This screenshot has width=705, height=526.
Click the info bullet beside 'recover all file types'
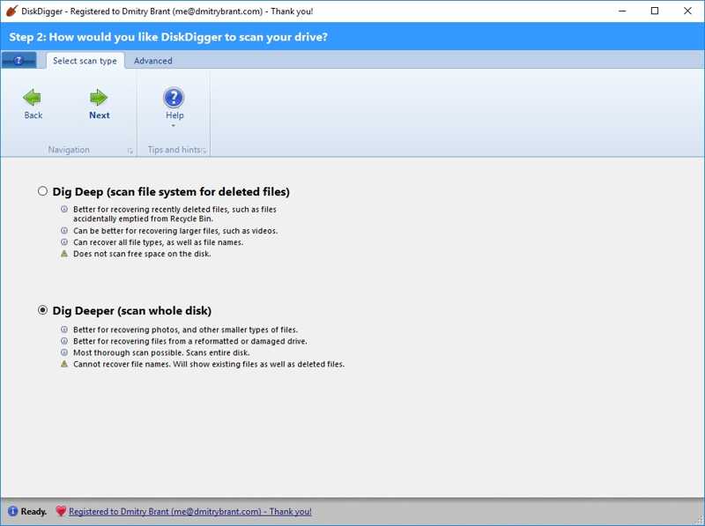click(64, 242)
